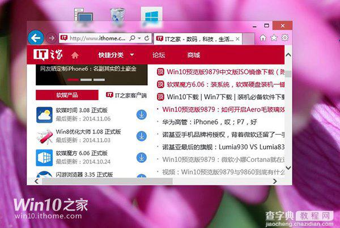This screenshot has height=228, width=340.
Task: Select the first red carousel indicator
Action: tap(73, 80)
